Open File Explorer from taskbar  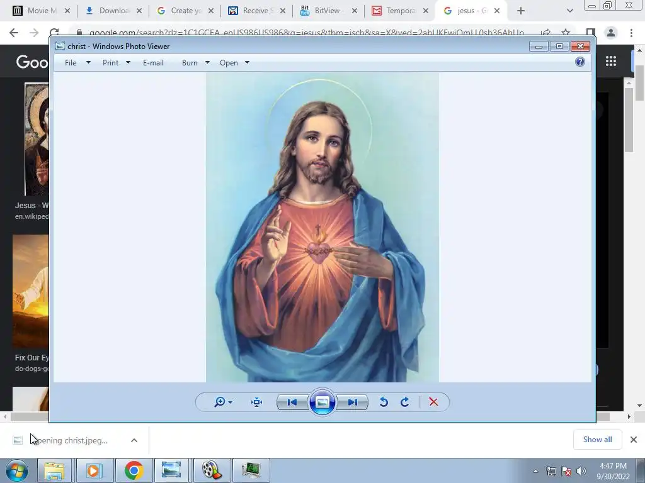54,470
